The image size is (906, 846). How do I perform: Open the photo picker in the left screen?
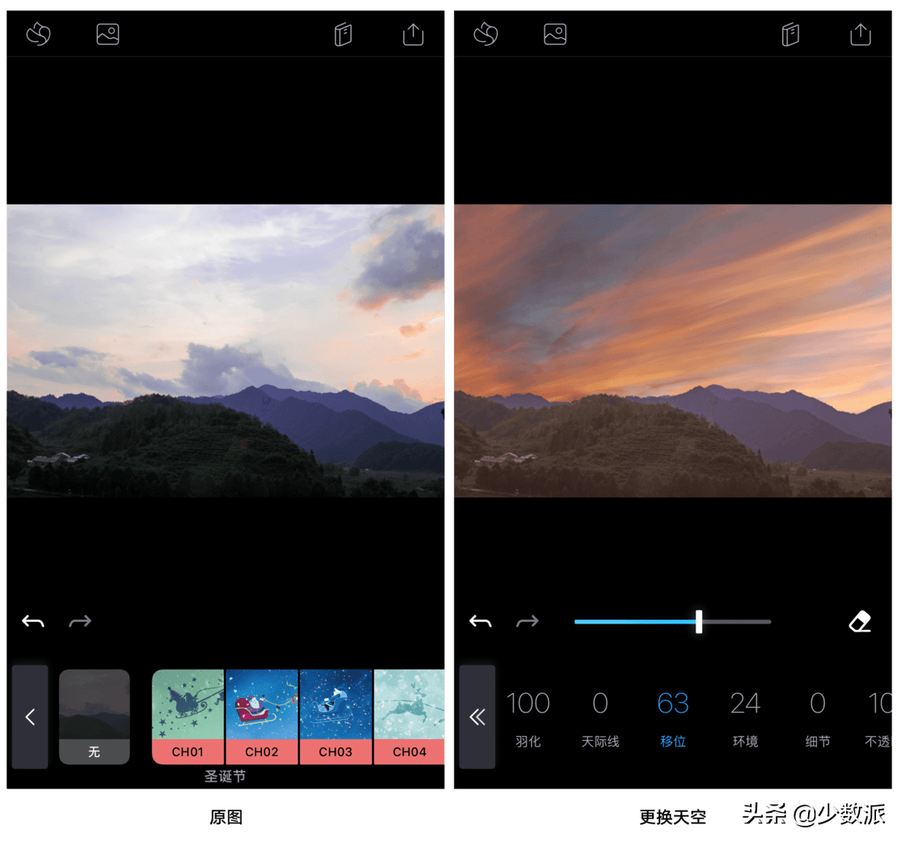pyautogui.click(x=108, y=34)
